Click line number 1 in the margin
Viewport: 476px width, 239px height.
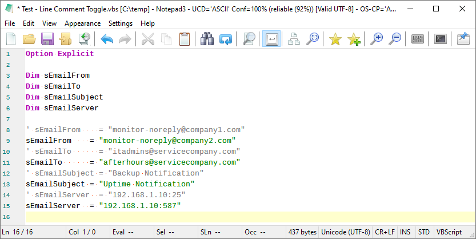click(8, 54)
